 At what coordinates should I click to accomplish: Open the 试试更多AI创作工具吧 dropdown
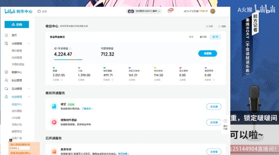click(x=144, y=11)
